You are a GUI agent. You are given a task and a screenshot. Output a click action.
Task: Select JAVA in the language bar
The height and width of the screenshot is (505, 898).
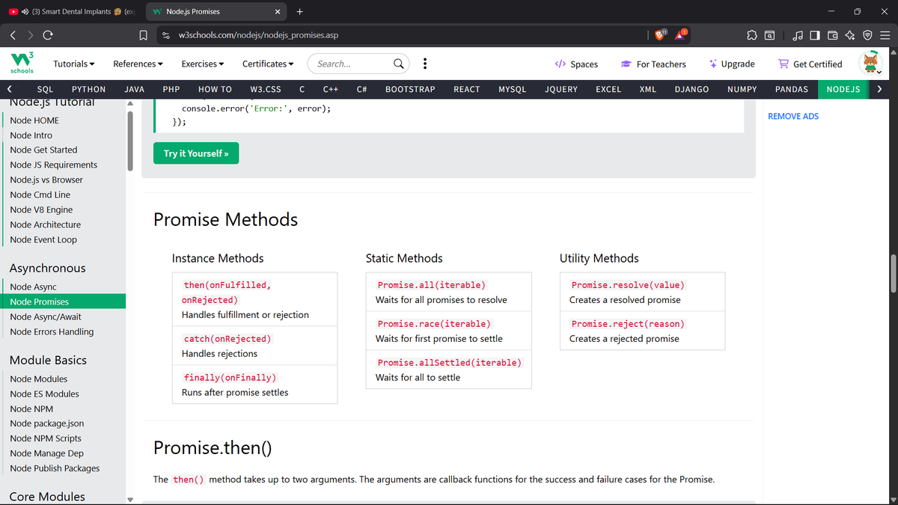pyautogui.click(x=134, y=89)
